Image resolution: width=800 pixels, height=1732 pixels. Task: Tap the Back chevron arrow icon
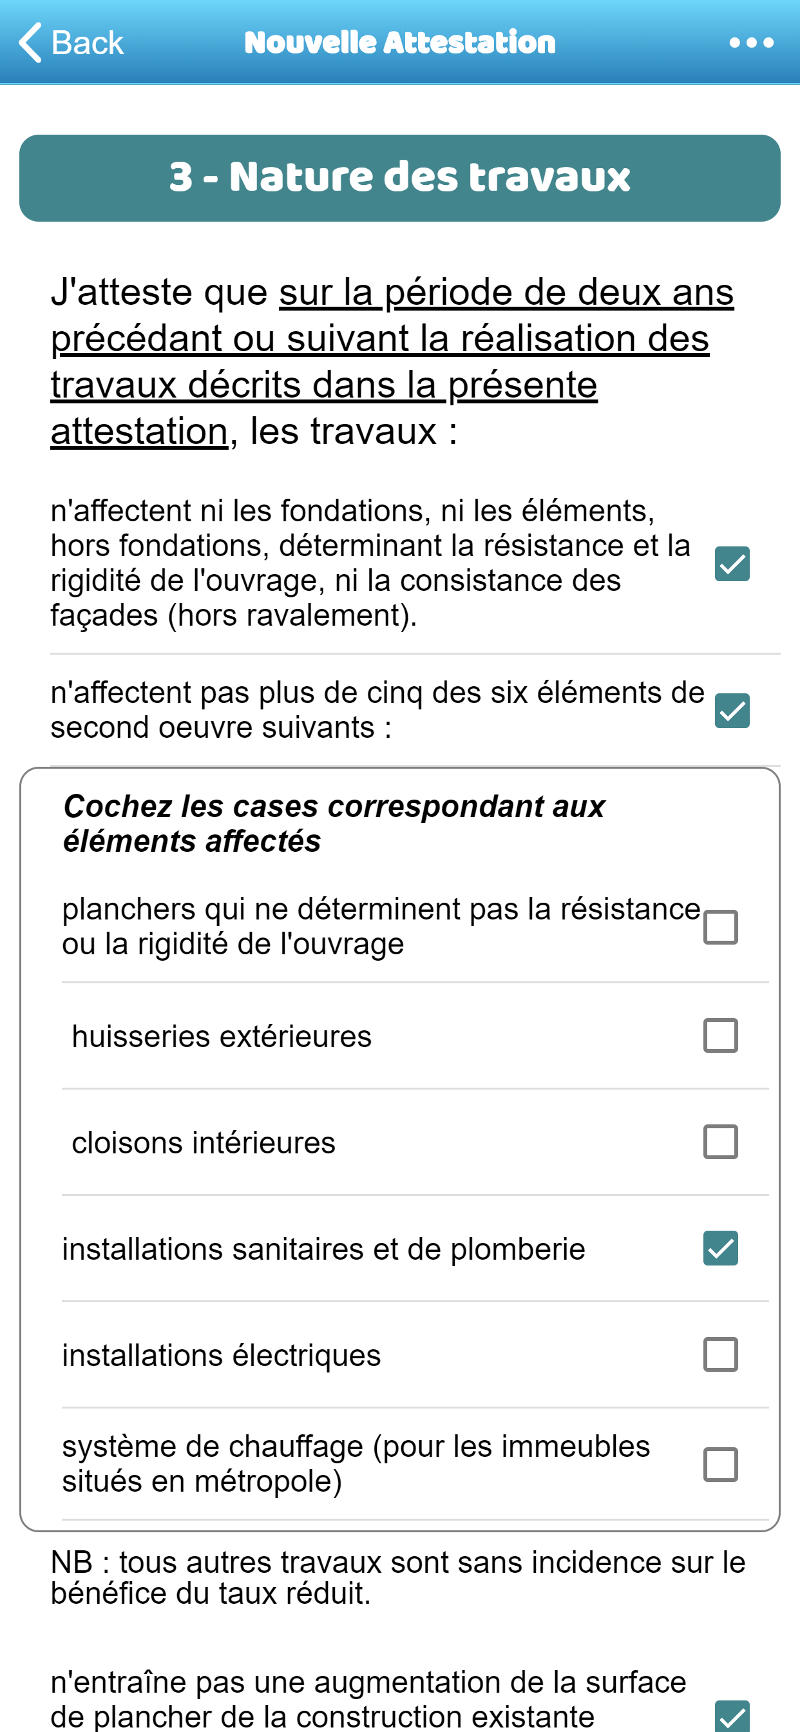click(x=30, y=43)
